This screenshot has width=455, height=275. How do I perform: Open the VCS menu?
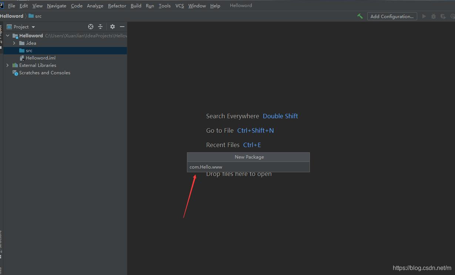click(x=180, y=6)
